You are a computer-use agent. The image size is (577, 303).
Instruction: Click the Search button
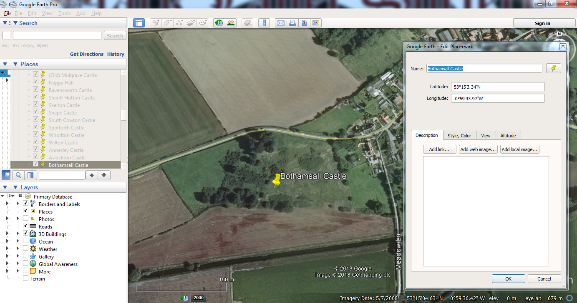point(115,36)
